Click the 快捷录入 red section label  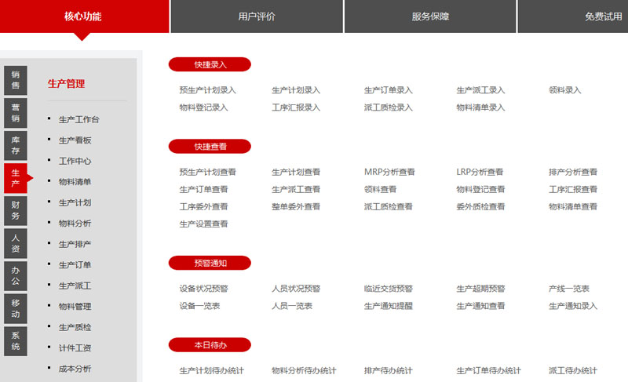(x=210, y=64)
